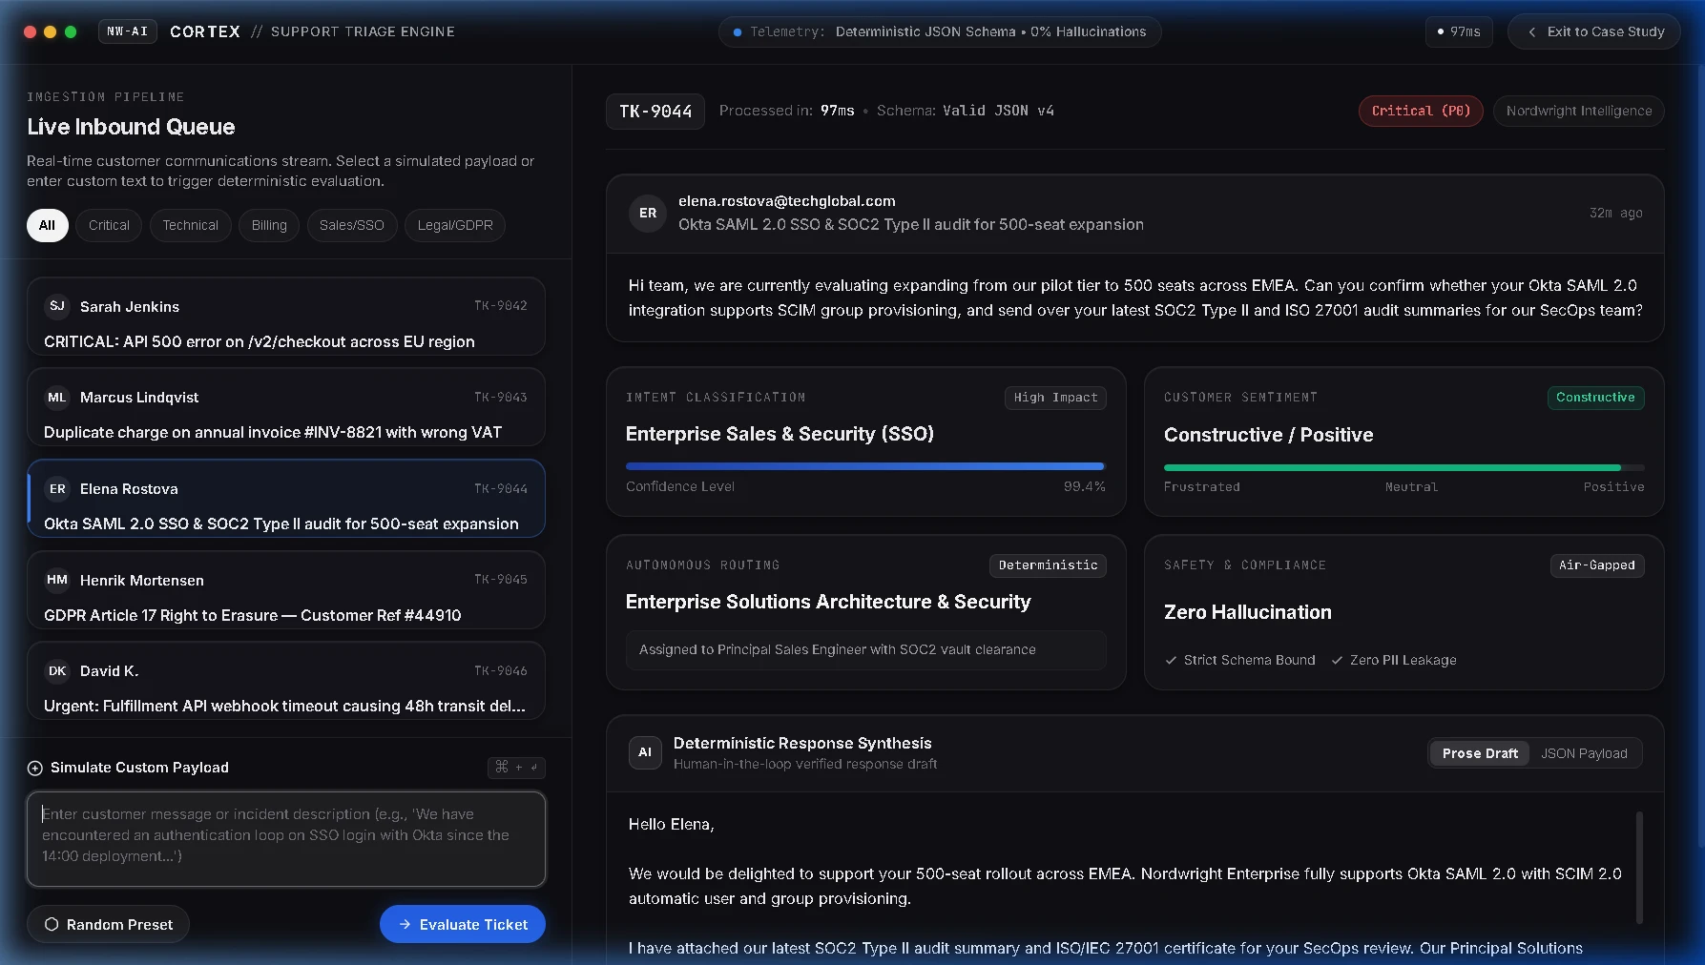Click the AI avatar in Response Synthesis

click(645, 752)
